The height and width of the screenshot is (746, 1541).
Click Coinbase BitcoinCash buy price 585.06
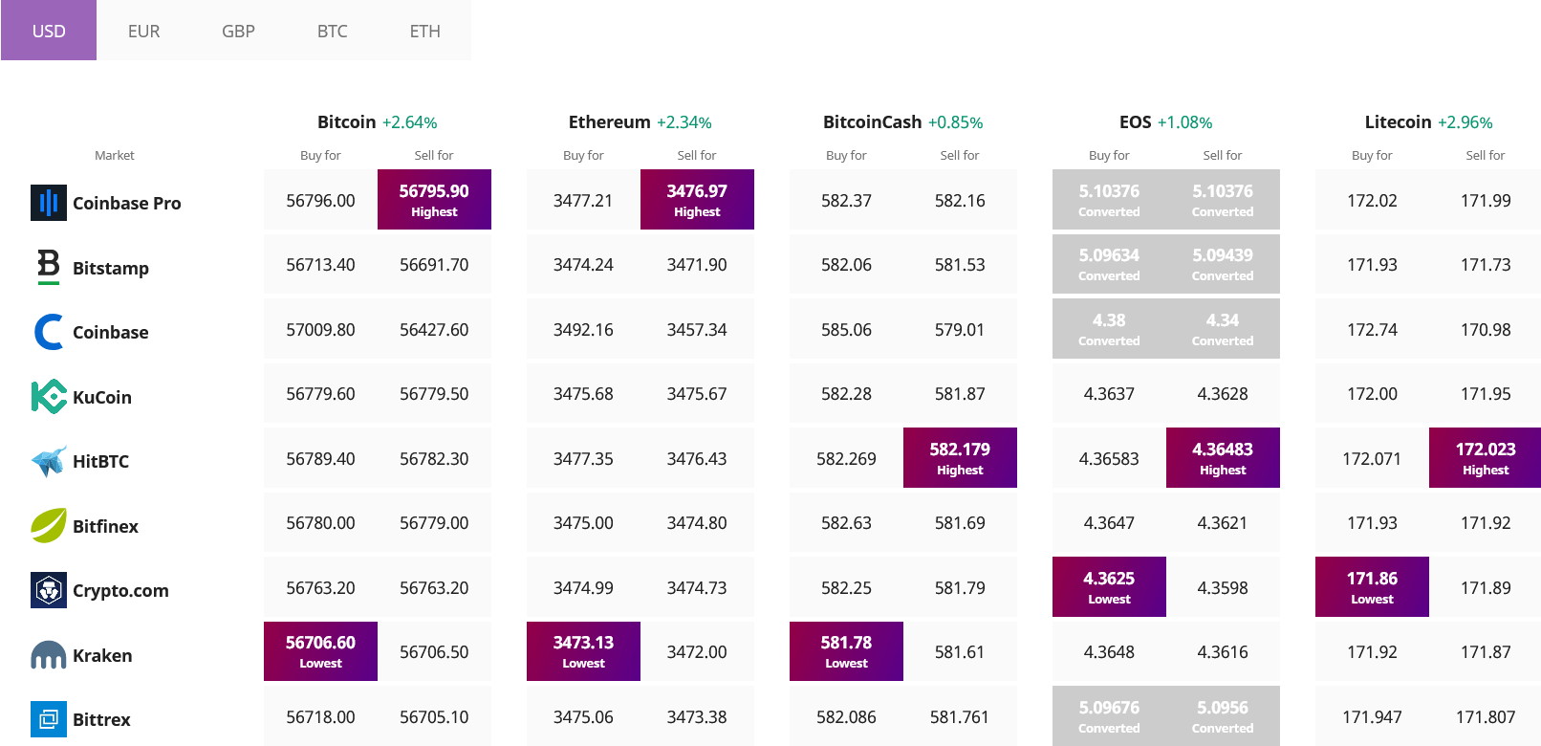coord(846,329)
